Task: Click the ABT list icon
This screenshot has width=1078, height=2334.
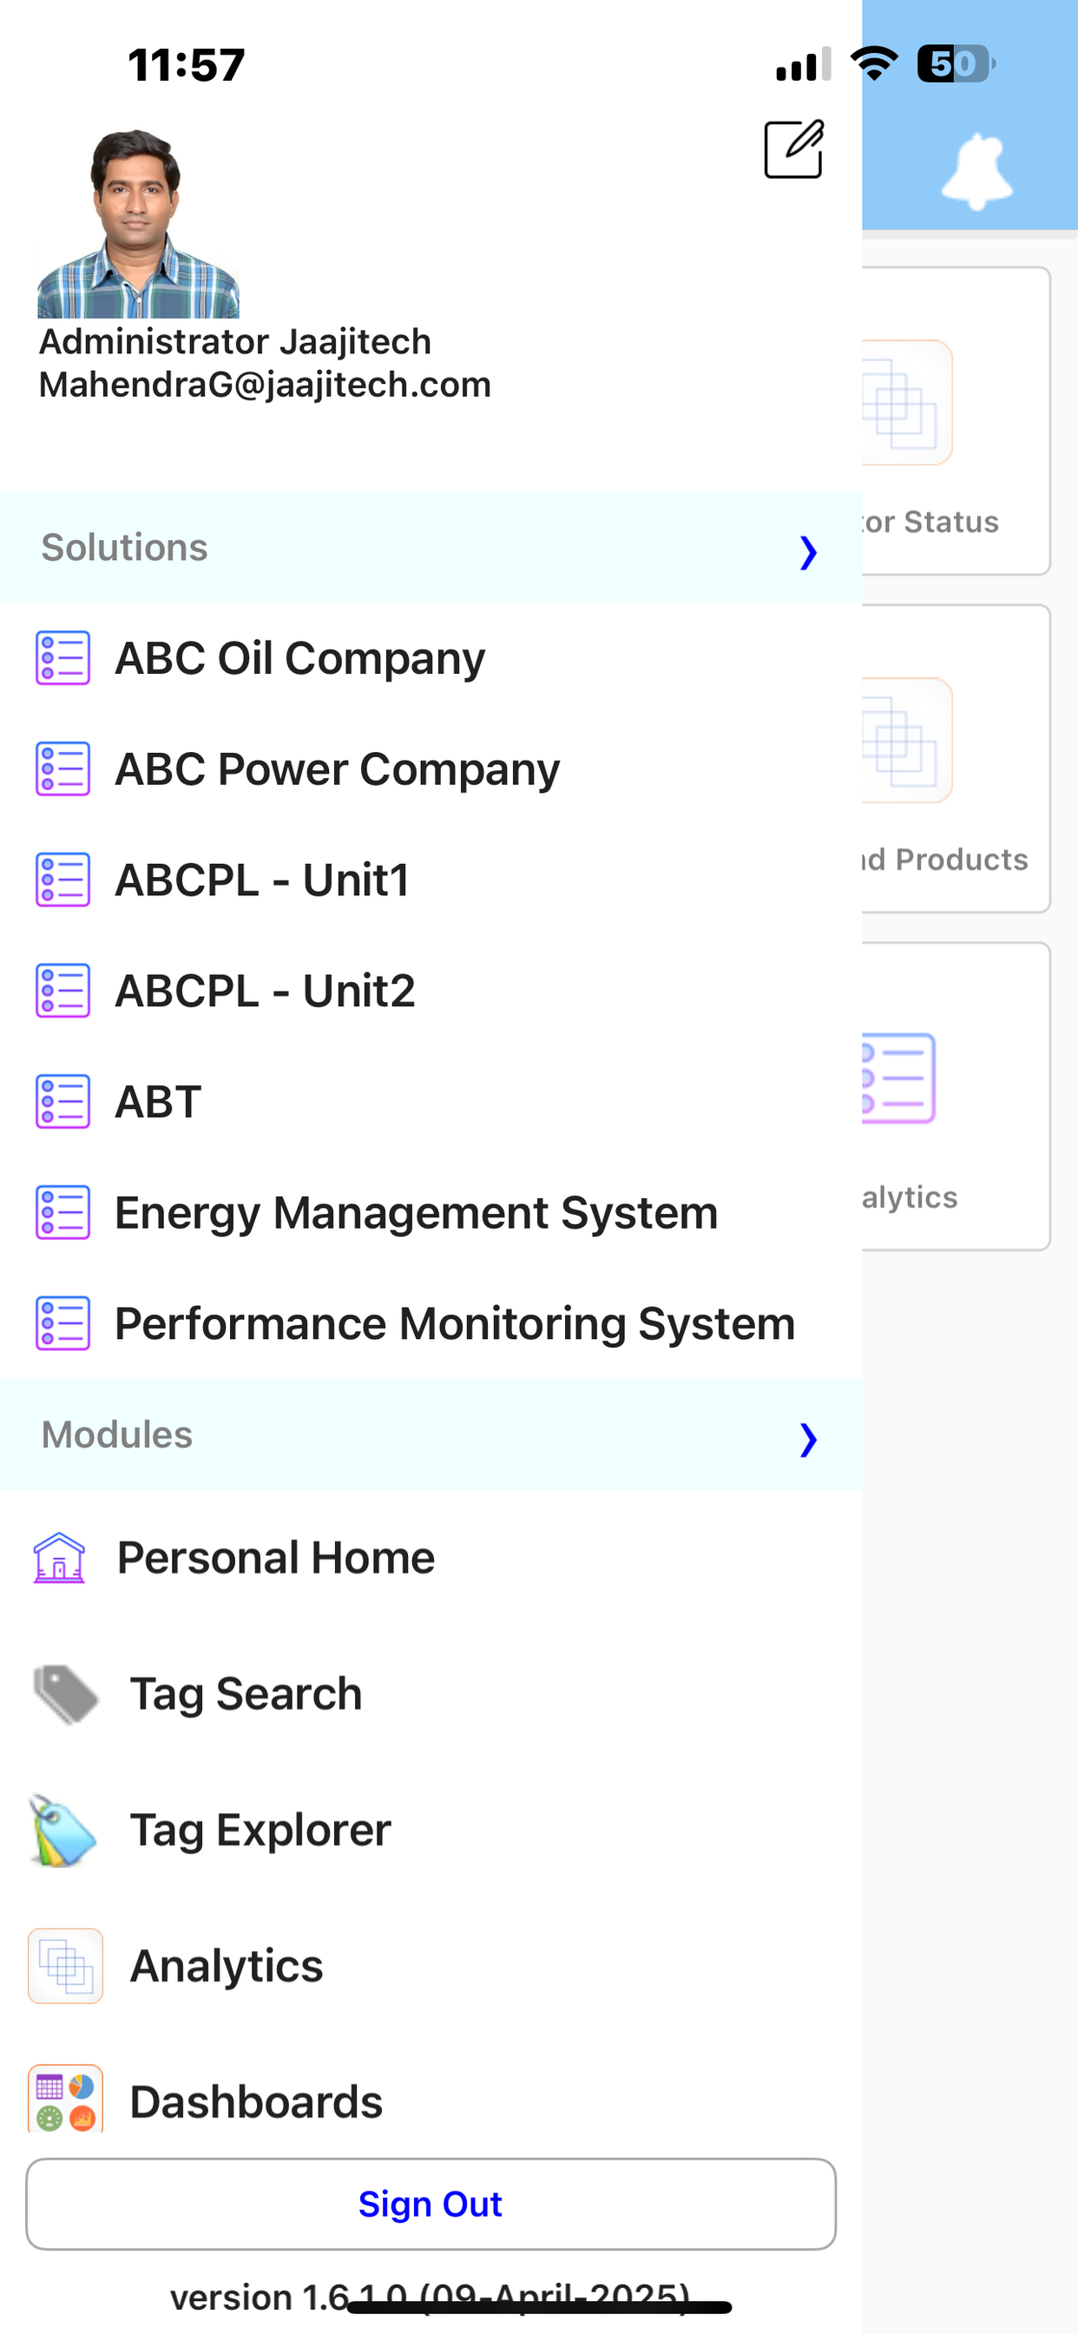Action: click(62, 1102)
